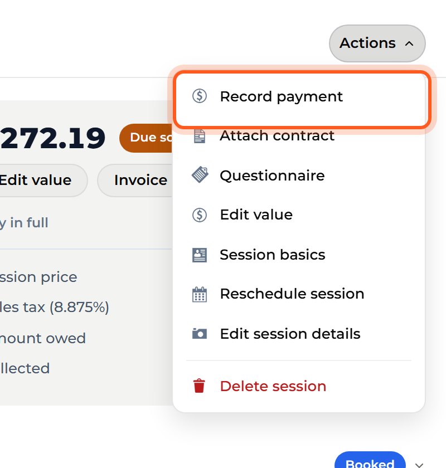Click the orange Due soon badge
The width and height of the screenshot is (446, 468).
tap(146, 138)
